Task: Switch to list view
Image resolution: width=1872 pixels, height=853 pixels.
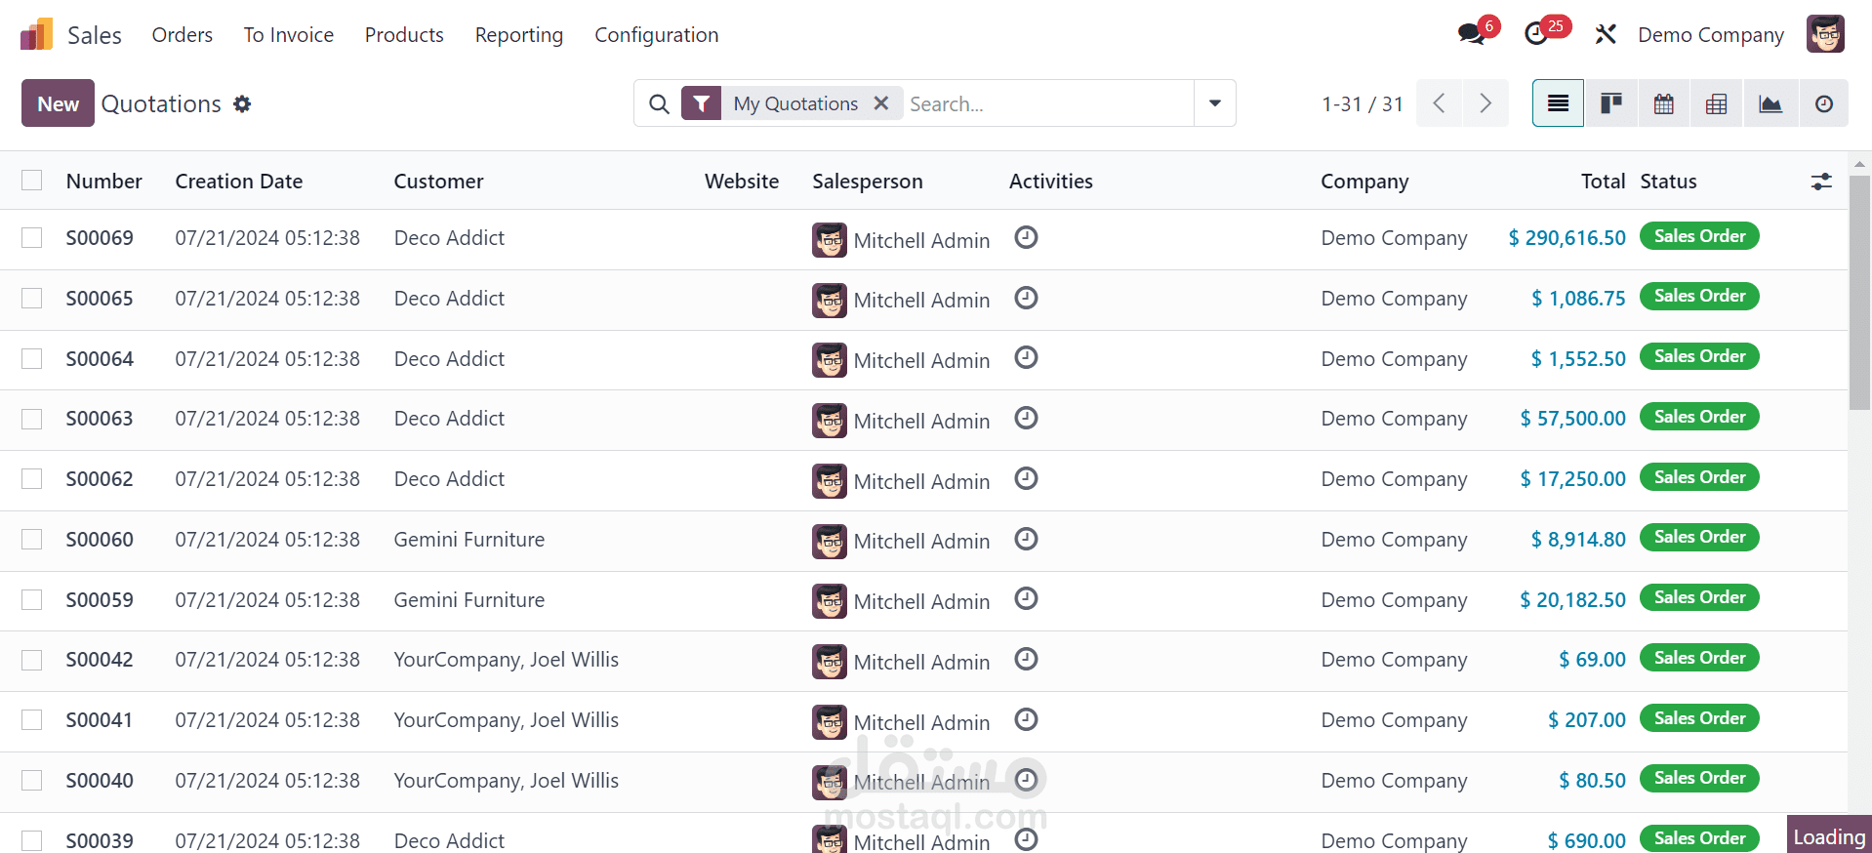Action: click(1558, 103)
